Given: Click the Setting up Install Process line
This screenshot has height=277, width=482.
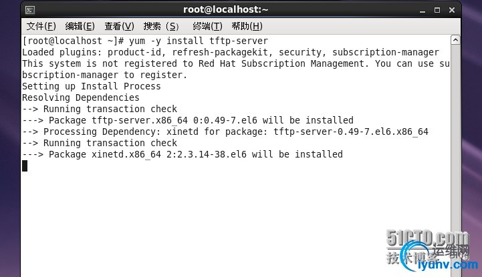Looking at the screenshot, I should coord(91,86).
